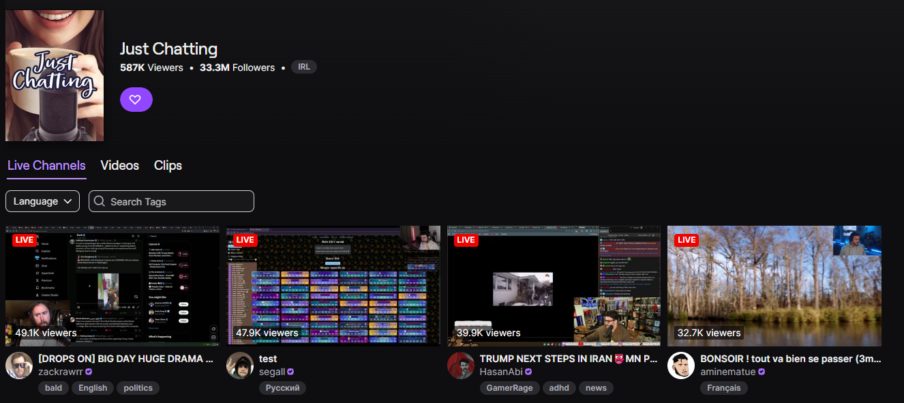Open HasanAbi's live stream thumbnail

pyautogui.click(x=554, y=286)
